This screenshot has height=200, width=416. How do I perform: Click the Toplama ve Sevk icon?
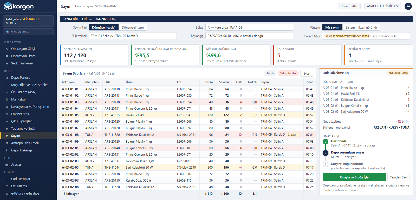click(7, 129)
